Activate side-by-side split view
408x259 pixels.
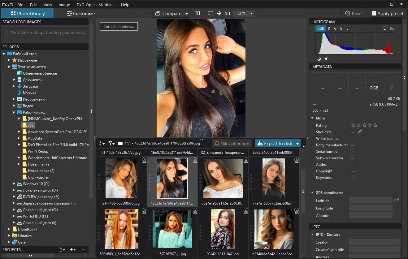point(197,13)
